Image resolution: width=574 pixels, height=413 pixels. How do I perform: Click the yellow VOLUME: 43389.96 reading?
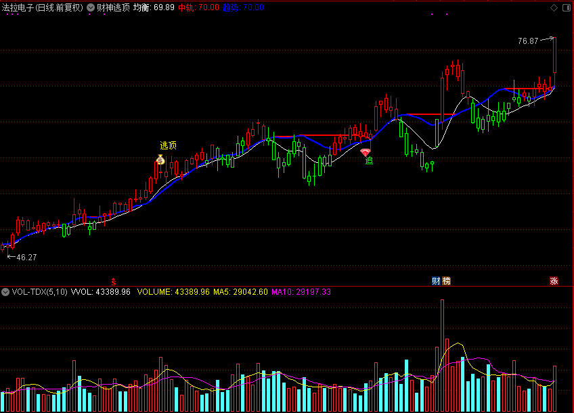(x=173, y=291)
